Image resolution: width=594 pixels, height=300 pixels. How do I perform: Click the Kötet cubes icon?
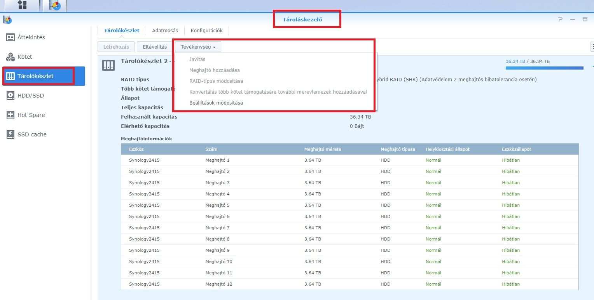10,57
